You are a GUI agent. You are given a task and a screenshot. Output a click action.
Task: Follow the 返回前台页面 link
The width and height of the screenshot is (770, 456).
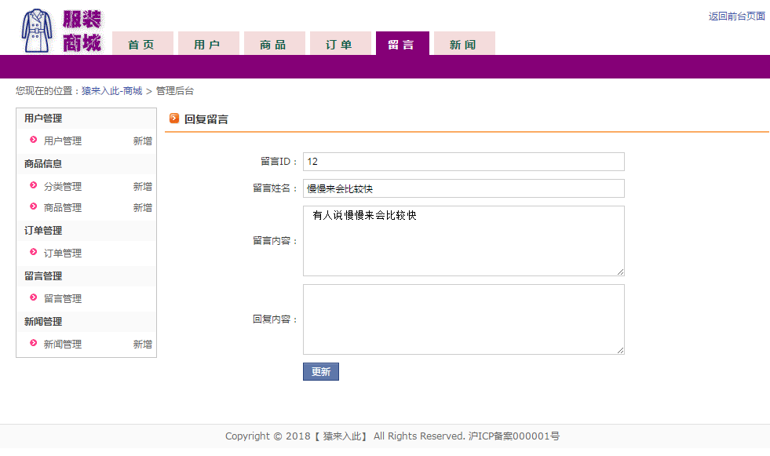(736, 16)
